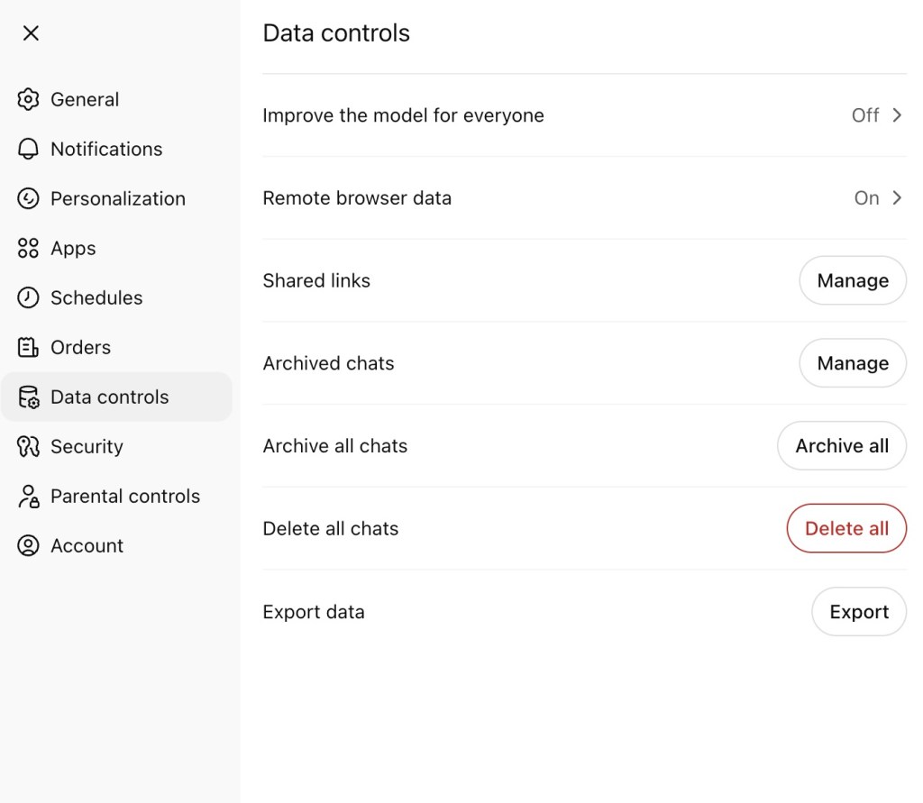Click the Notifications bell icon

(x=29, y=149)
